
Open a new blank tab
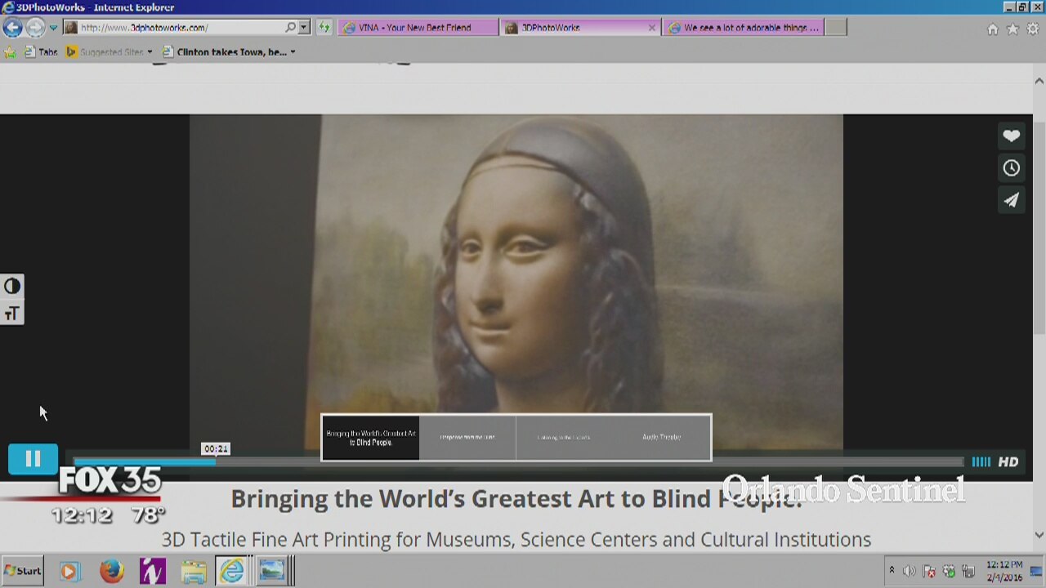click(836, 27)
